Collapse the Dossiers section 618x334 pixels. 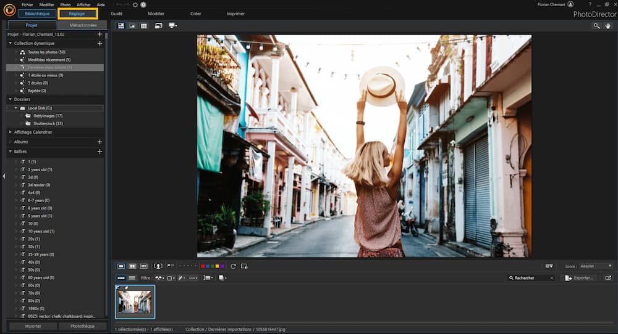11,99
